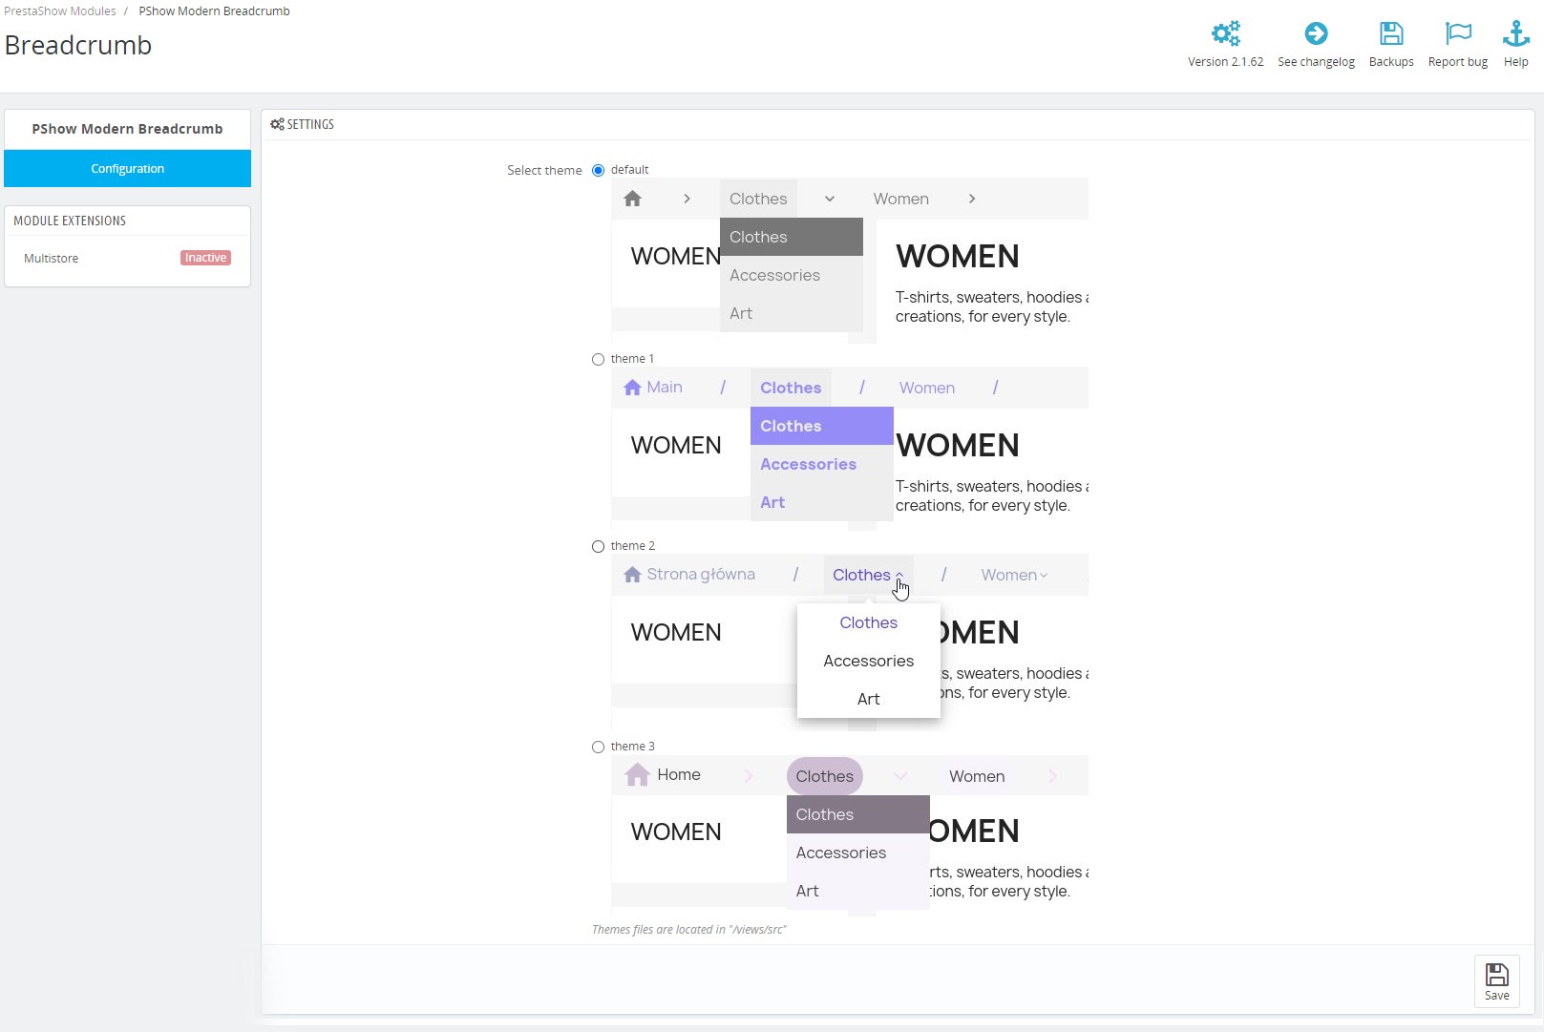The image size is (1544, 1032).
Task: Select the theme 2 radio button
Action: (598, 546)
